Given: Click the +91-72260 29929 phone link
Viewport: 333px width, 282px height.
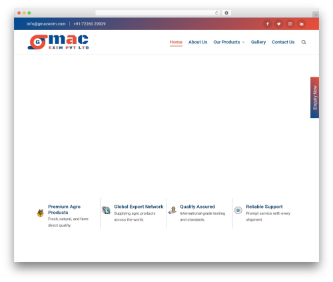Looking at the screenshot, I should tap(90, 24).
